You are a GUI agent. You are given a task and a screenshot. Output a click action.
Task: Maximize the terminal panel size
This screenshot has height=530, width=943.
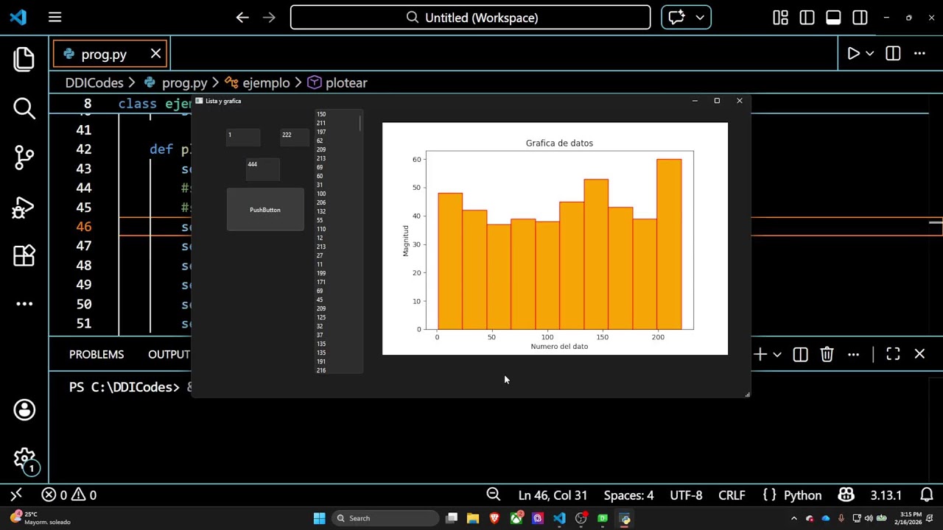(x=893, y=355)
